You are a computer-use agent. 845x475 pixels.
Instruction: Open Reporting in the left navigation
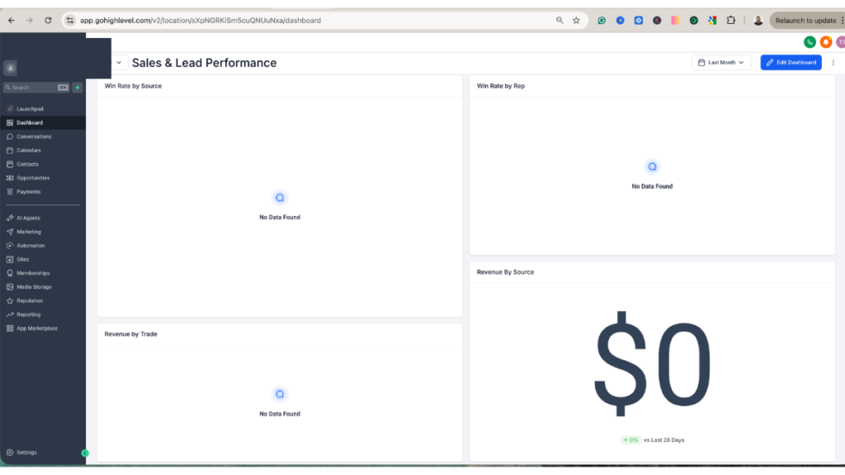pos(28,314)
